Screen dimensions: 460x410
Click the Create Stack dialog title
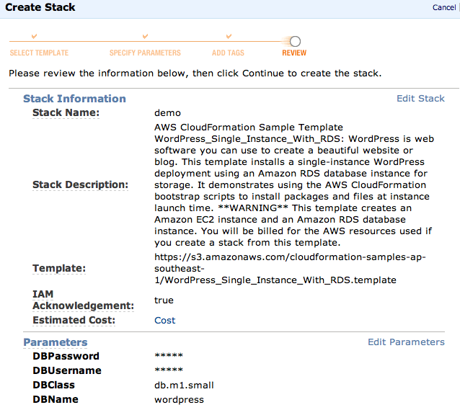(40, 7)
